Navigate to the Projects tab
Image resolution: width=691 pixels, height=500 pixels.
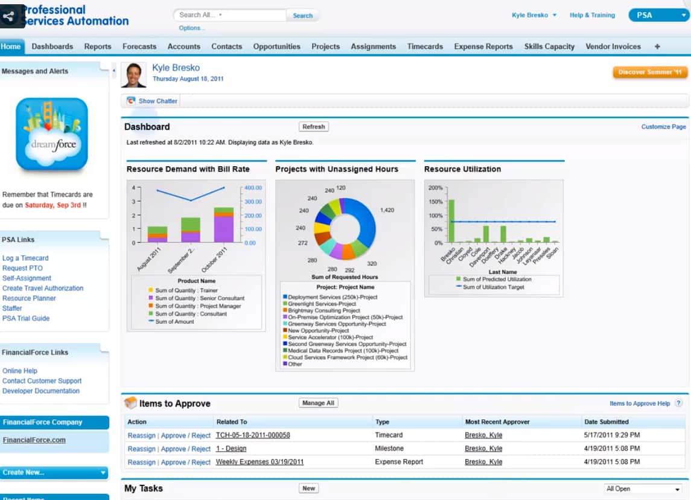click(326, 46)
